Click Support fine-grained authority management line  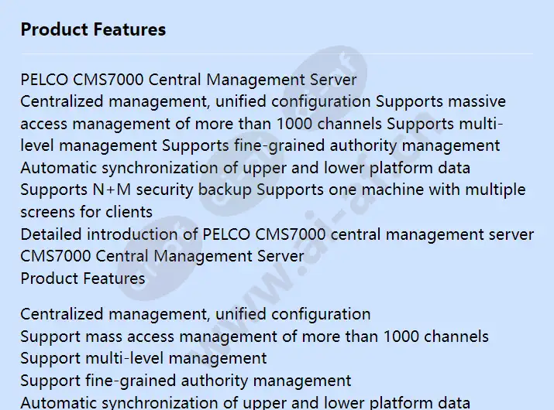186,381
